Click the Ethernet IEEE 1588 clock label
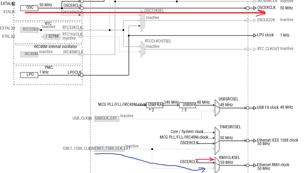The height and width of the screenshot is (173, 306). (x=278, y=140)
